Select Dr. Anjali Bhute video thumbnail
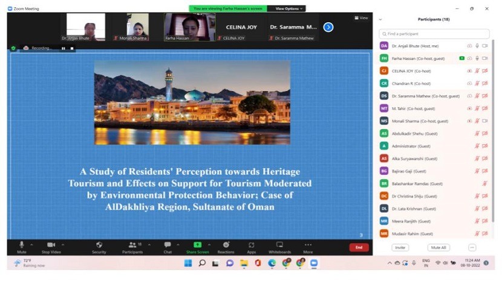The width and height of the screenshot is (502, 281). click(x=86, y=27)
